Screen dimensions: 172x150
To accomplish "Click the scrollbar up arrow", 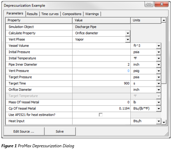I will (164, 20).
